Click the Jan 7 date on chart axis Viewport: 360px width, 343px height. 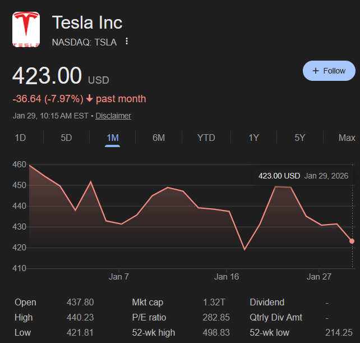tap(119, 277)
